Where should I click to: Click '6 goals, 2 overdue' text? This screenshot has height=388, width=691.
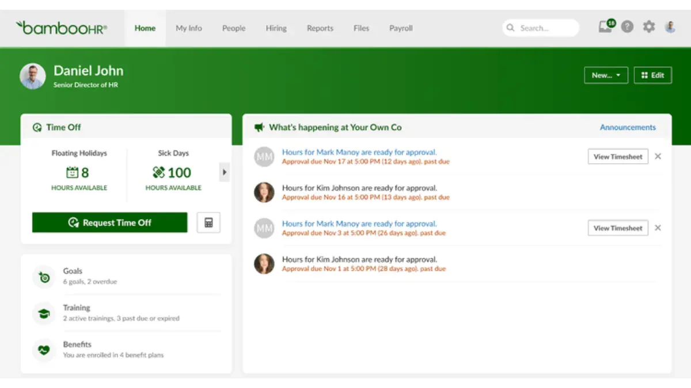click(90, 282)
